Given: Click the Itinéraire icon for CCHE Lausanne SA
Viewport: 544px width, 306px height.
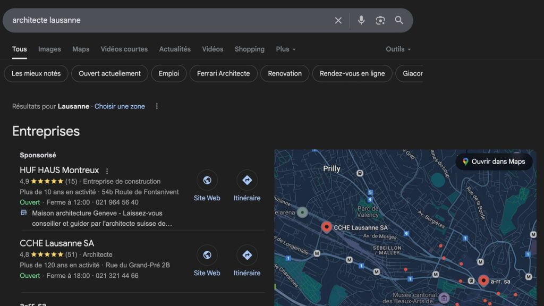Looking at the screenshot, I should (247, 255).
